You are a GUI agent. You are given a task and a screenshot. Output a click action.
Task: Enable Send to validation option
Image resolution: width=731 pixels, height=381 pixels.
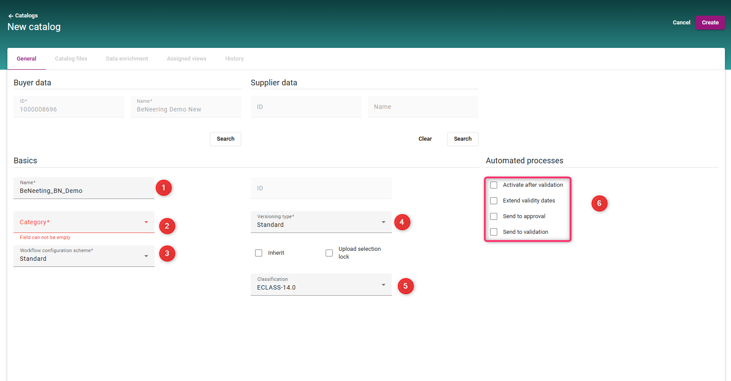[494, 232]
